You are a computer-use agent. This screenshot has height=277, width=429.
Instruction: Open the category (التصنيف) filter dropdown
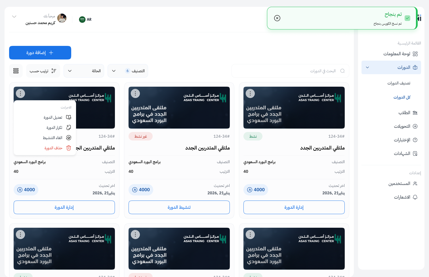[128, 71]
